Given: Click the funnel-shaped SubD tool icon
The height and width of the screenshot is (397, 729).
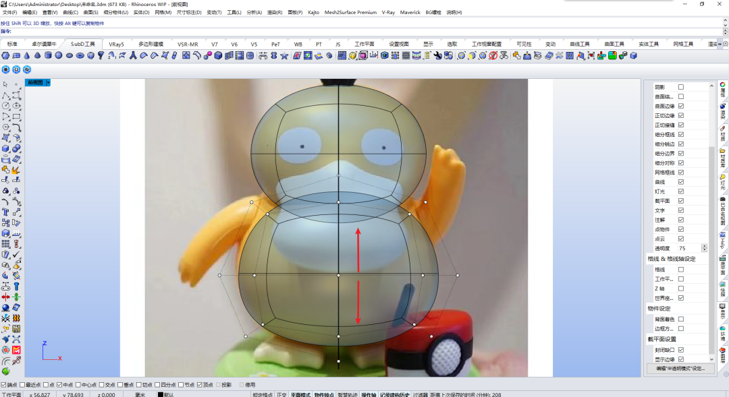Looking at the screenshot, I should pyautogui.click(x=101, y=56).
